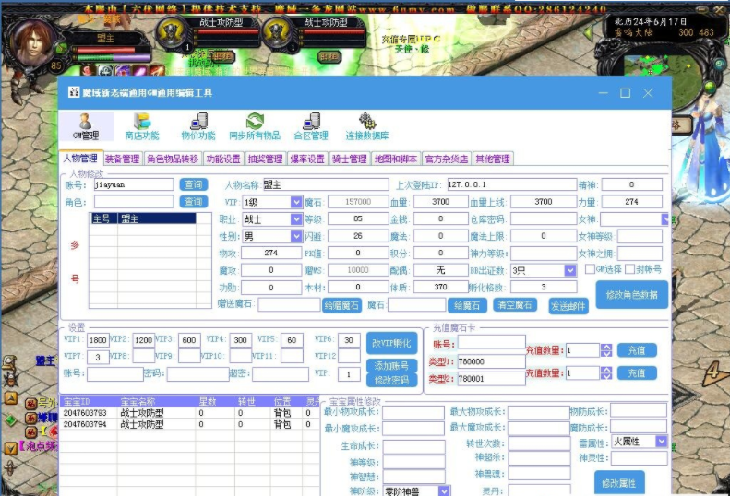This screenshot has width=730, height=496.
Task: Click the first 充值数量 spinner arrows
Action: 606,350
